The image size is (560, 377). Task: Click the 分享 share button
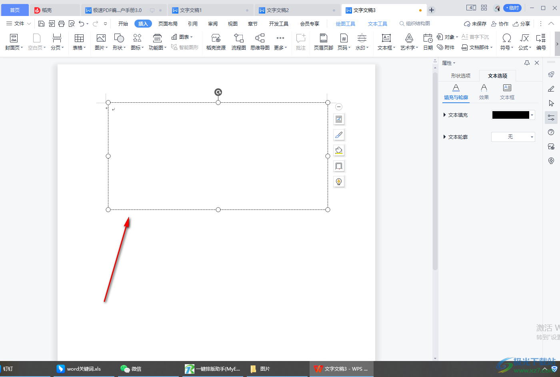point(522,24)
